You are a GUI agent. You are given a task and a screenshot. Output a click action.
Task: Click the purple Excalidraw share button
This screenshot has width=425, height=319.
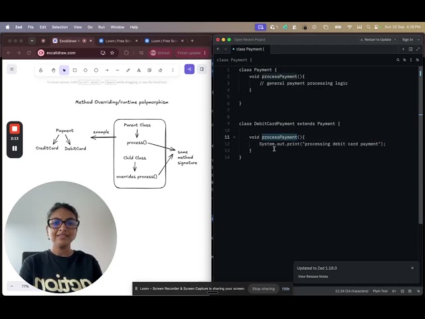[x=189, y=69]
